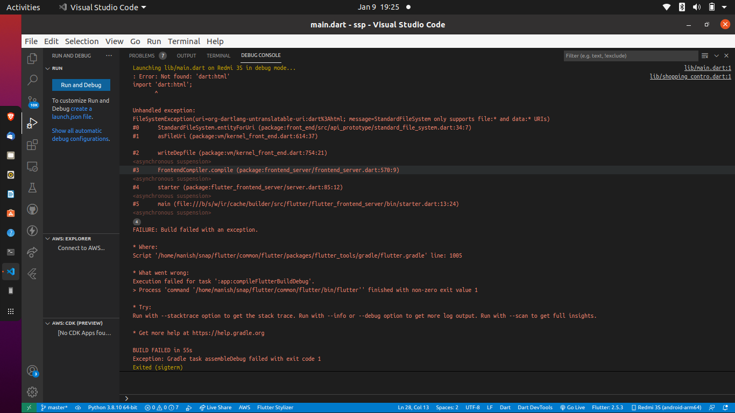Screen dimensions: 735x413
Task: Open LibreOffice Writer from the dock
Action: (11, 194)
